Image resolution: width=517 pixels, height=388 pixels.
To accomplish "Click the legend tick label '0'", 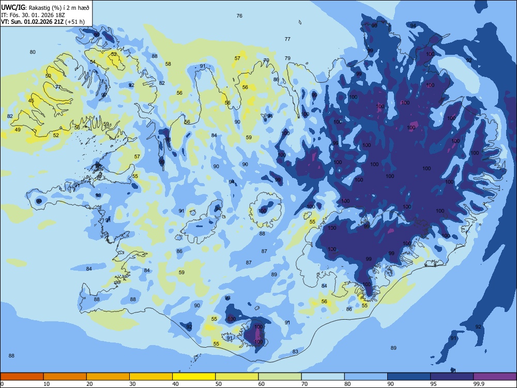I will click(2, 384).
